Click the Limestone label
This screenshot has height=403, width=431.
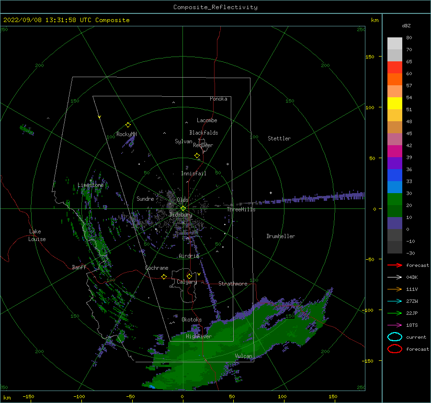(x=91, y=185)
